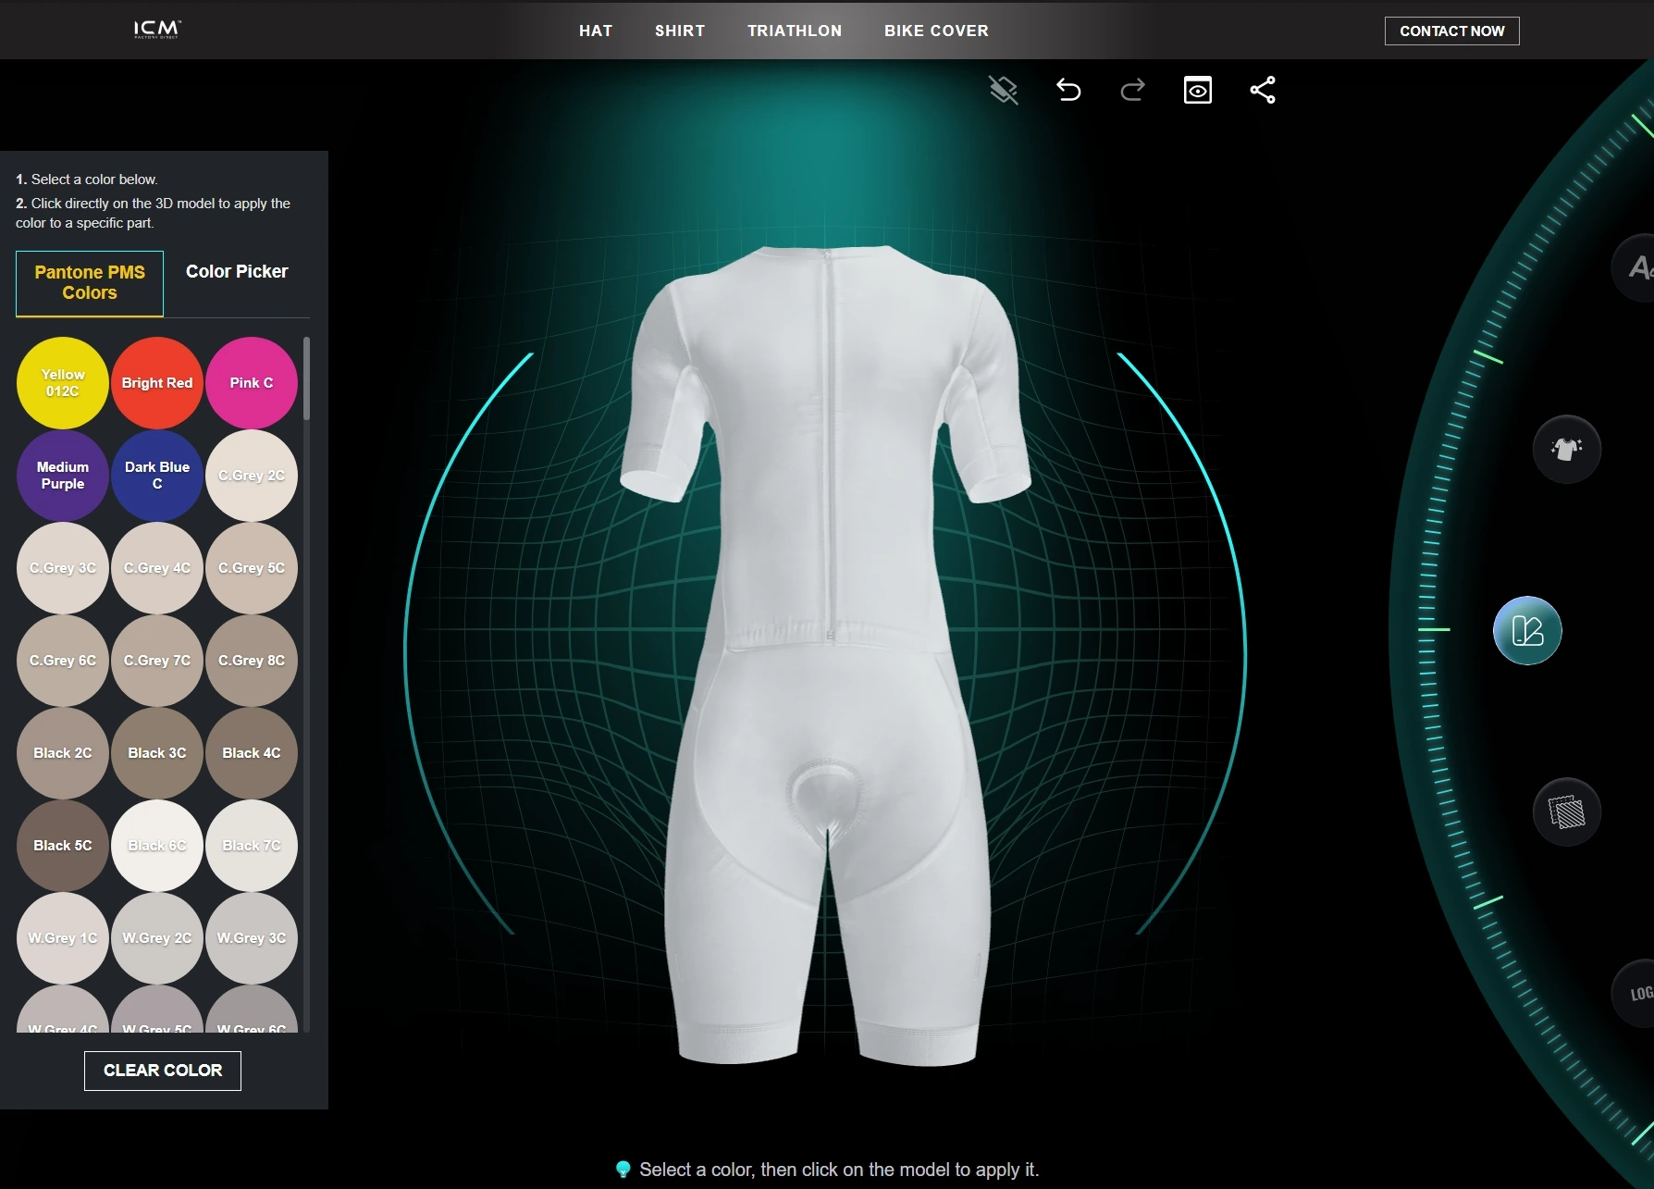Choose the C.Grey 2C swatch
This screenshot has width=1654, height=1189.
click(x=252, y=476)
